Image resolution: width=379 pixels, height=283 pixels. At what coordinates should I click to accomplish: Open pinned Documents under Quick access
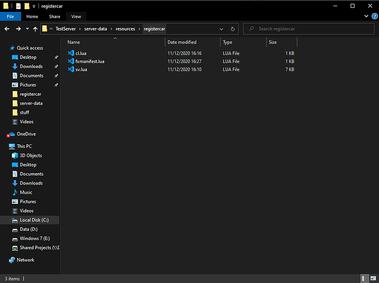(32, 75)
